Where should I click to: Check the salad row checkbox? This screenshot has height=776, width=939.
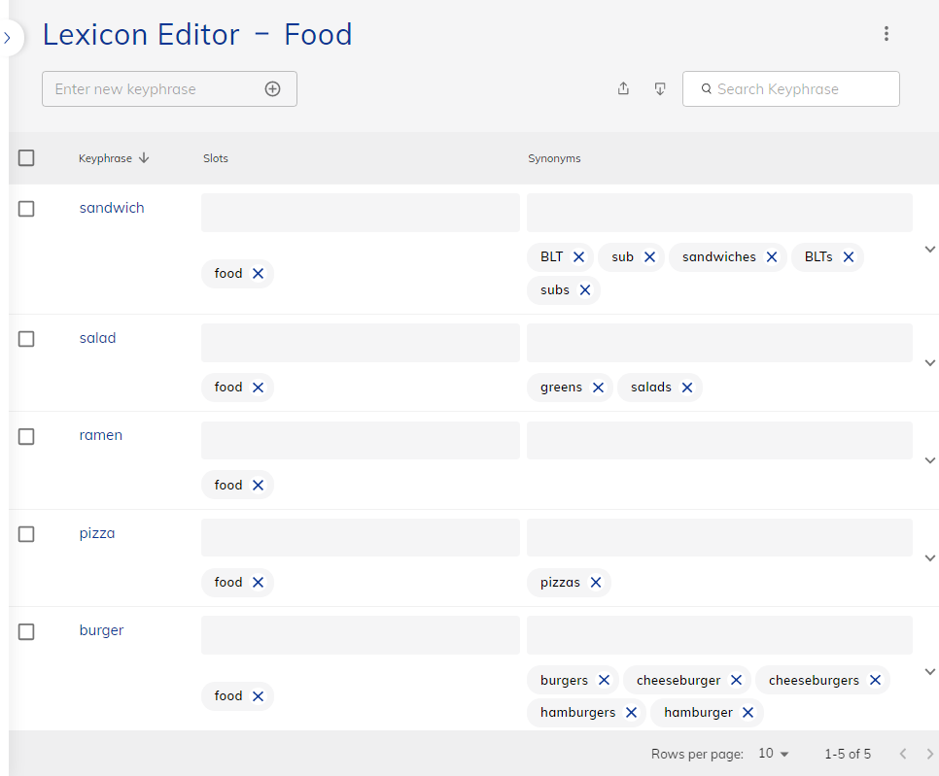[26, 339]
